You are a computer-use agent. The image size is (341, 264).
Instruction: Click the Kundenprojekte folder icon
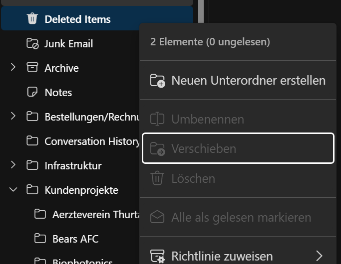point(32,189)
